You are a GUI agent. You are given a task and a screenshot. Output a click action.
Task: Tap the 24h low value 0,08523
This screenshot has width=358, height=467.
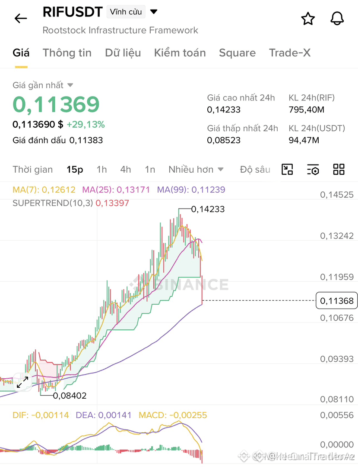coord(224,140)
